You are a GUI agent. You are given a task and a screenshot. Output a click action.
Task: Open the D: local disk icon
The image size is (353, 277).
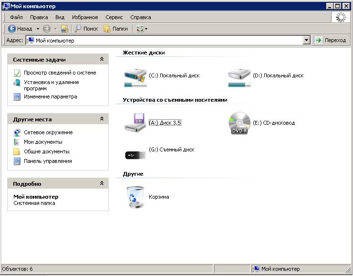(x=239, y=76)
